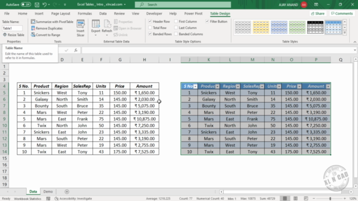Click the user account avatar AA
The height and width of the screenshot is (201, 358).
click(304, 4)
